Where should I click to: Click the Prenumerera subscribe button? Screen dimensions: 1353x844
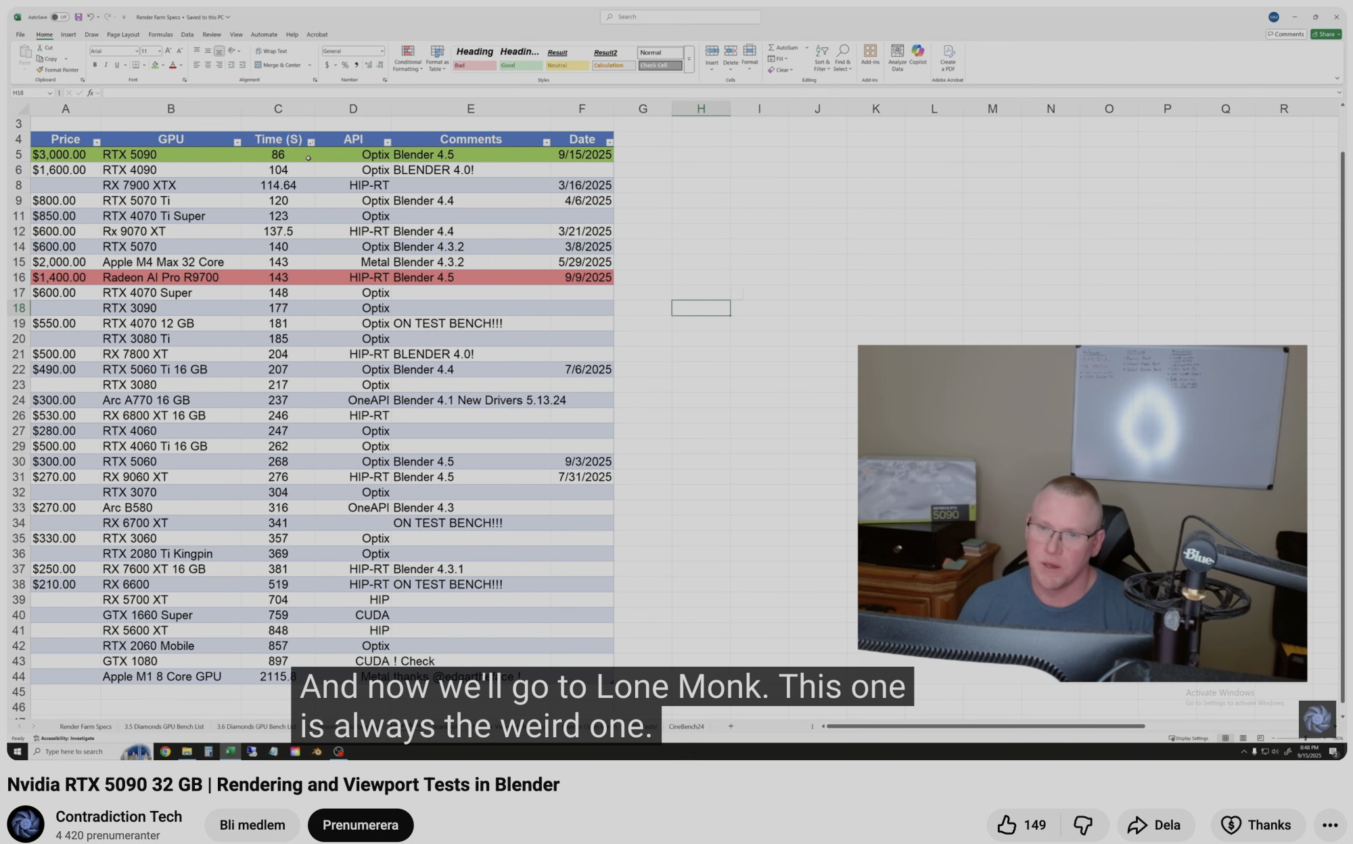pos(360,825)
